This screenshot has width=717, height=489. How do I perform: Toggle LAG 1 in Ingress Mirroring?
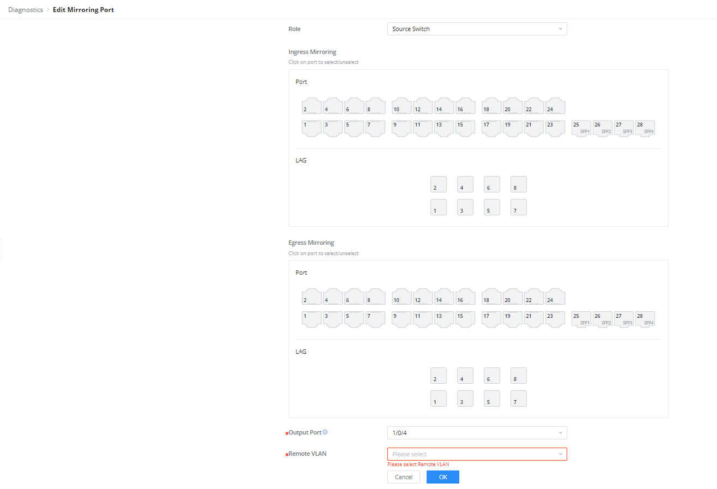pyautogui.click(x=439, y=207)
